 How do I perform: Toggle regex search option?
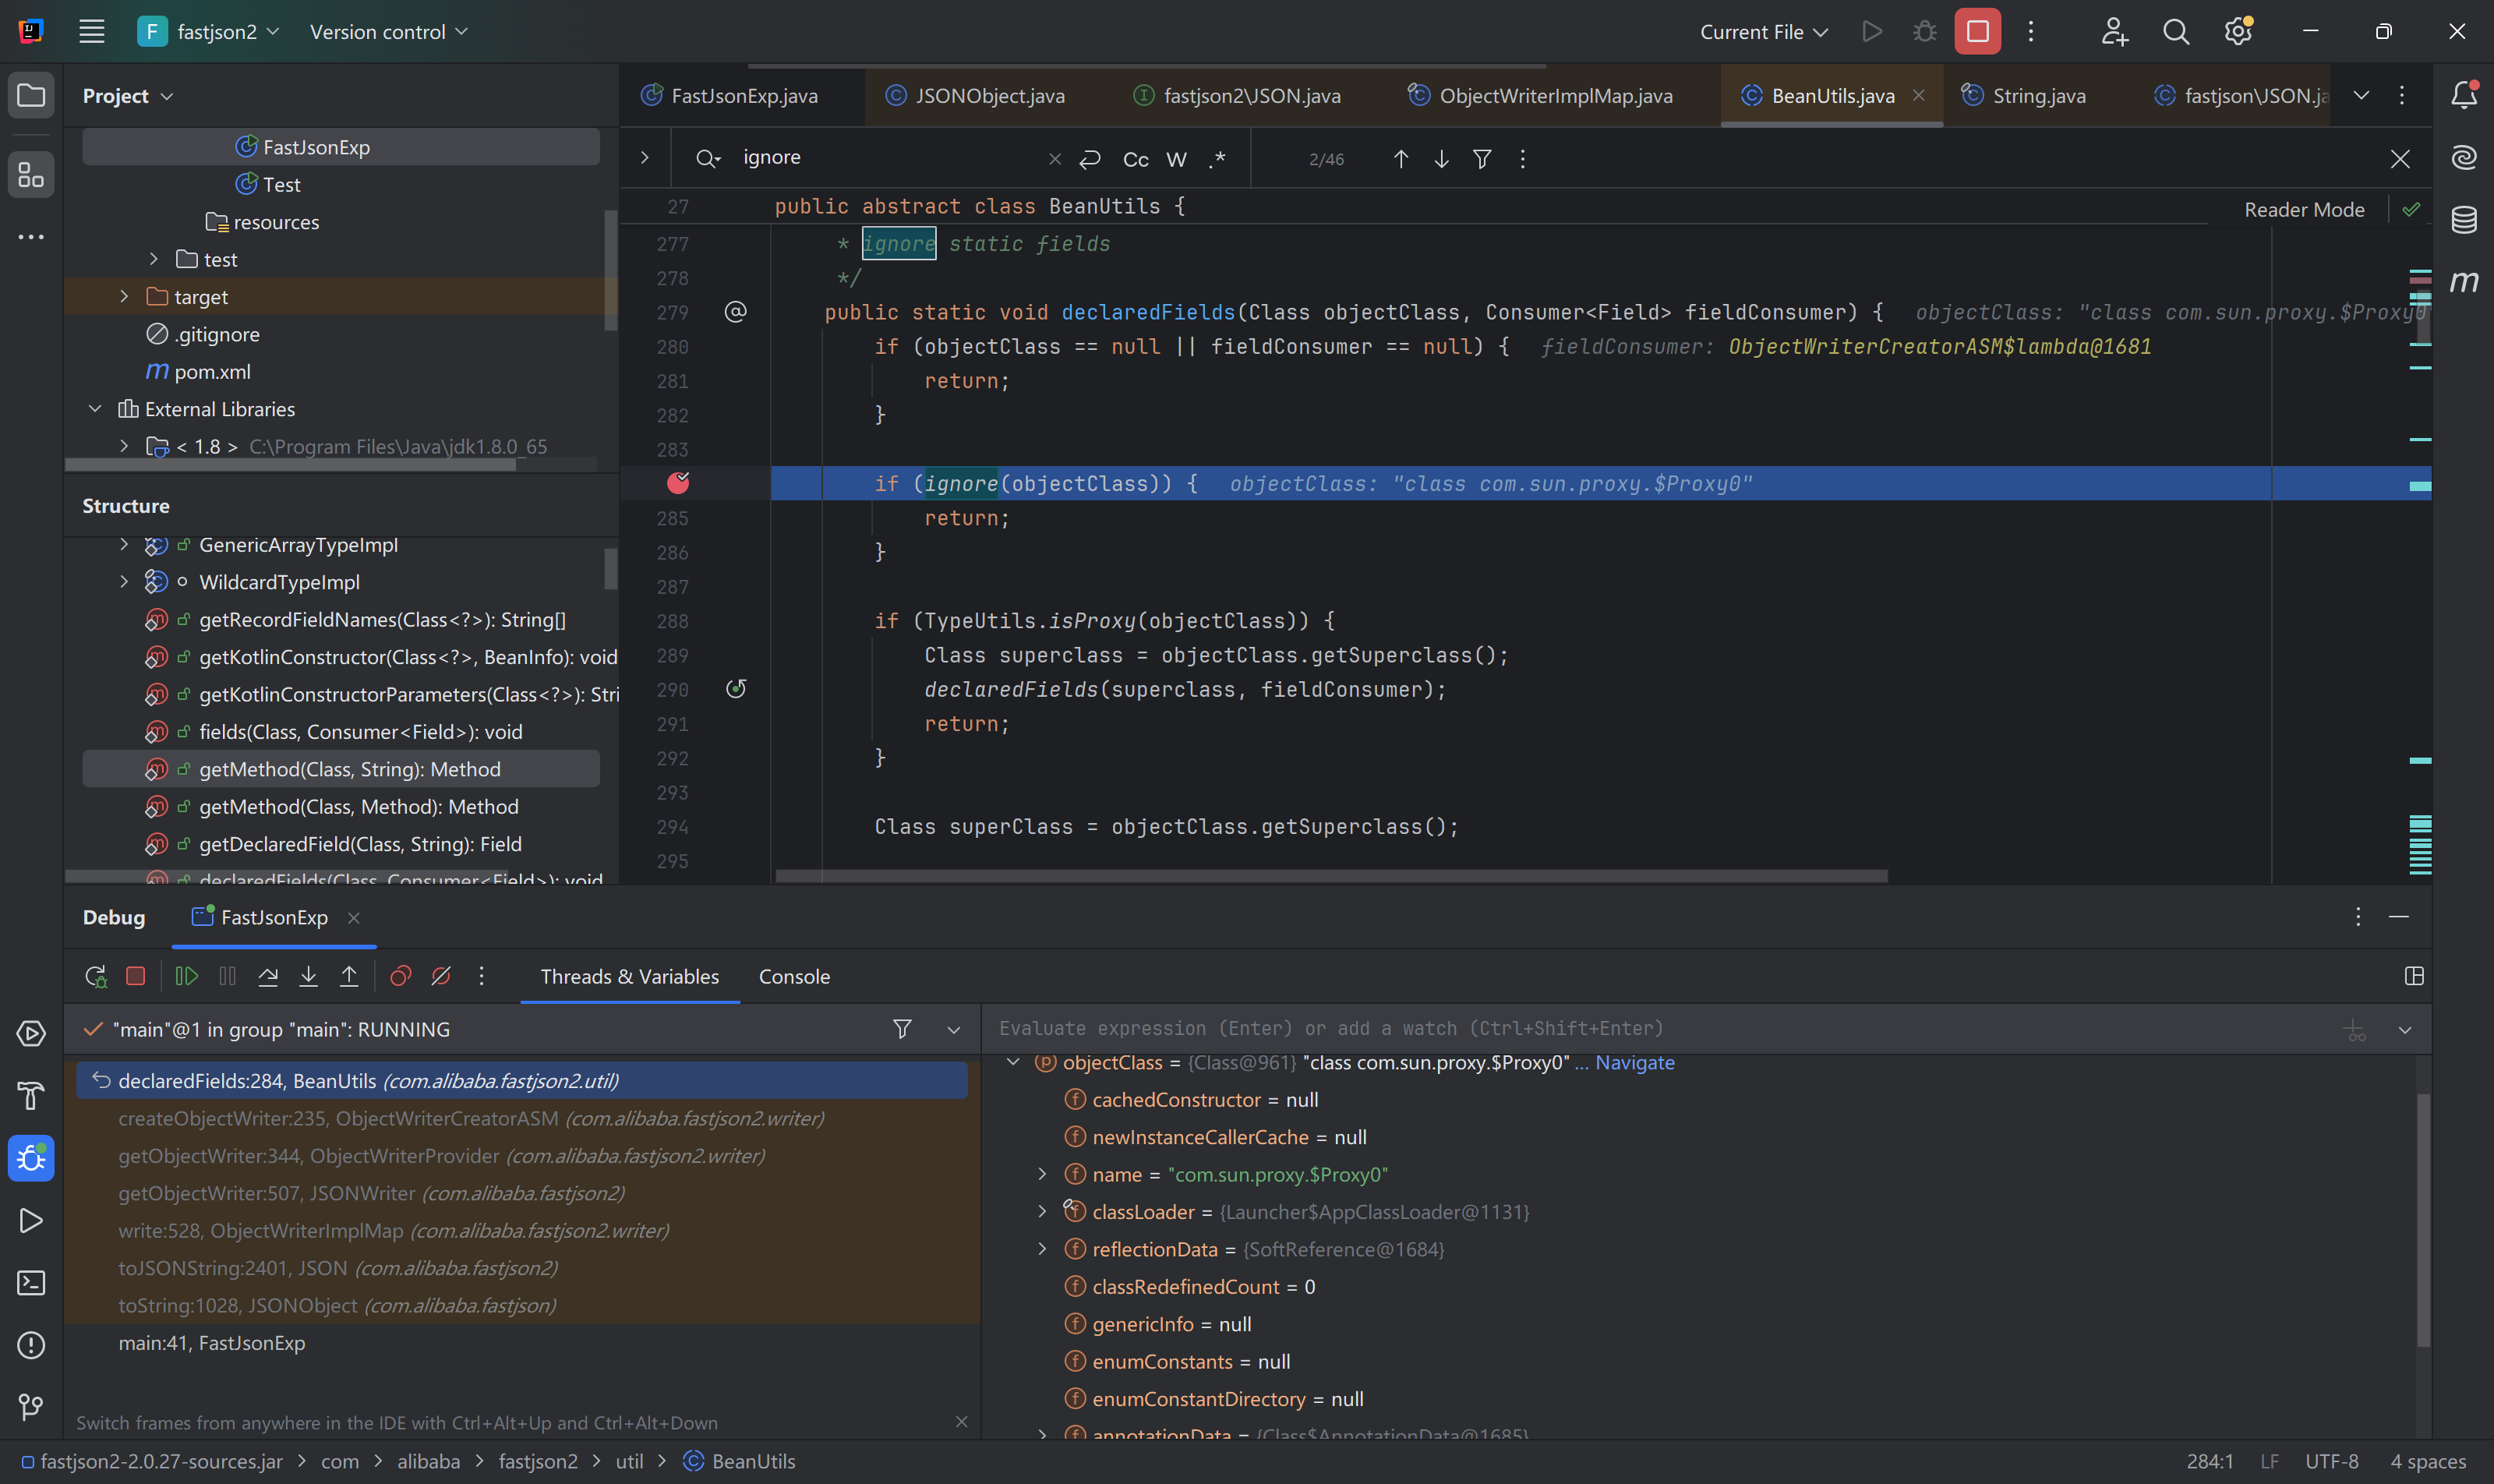click(1217, 160)
